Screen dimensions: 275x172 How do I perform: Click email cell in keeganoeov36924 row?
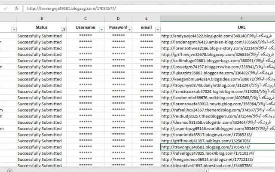pos(146,159)
